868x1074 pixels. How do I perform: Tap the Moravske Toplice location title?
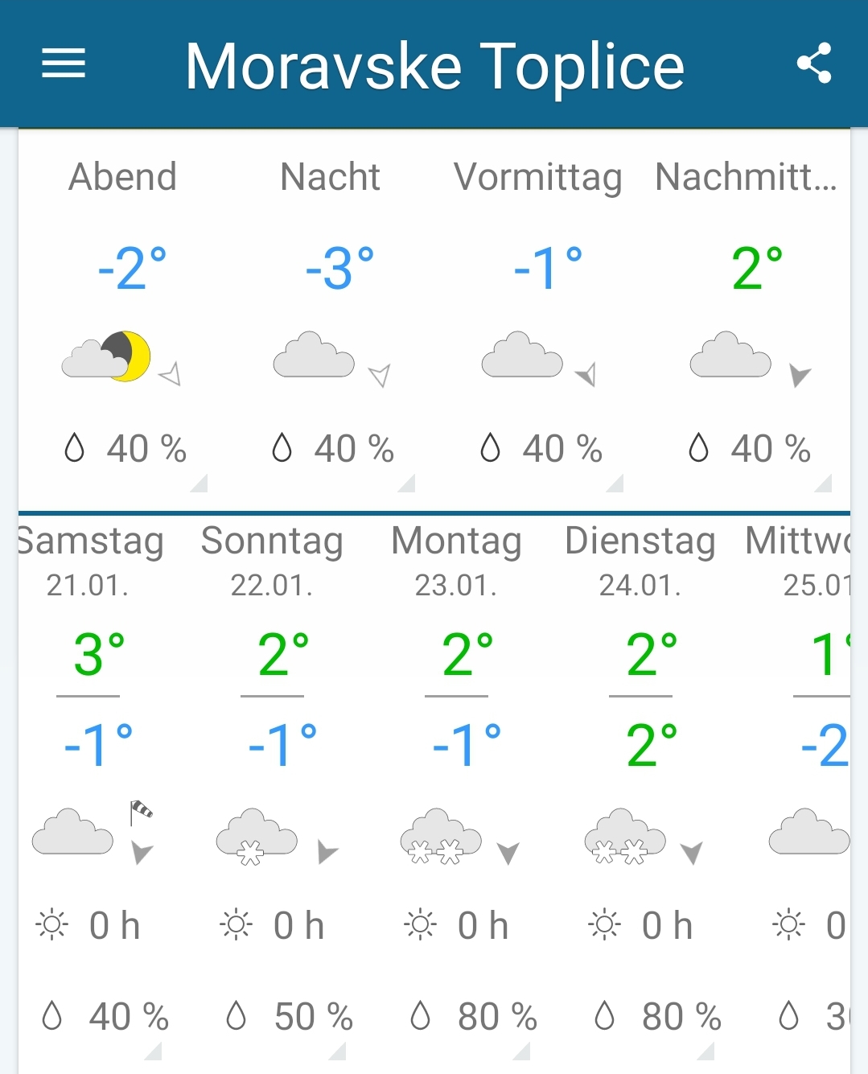(x=435, y=66)
